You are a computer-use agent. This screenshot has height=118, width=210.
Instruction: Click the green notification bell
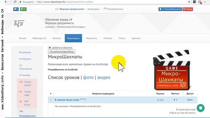click(200, 108)
